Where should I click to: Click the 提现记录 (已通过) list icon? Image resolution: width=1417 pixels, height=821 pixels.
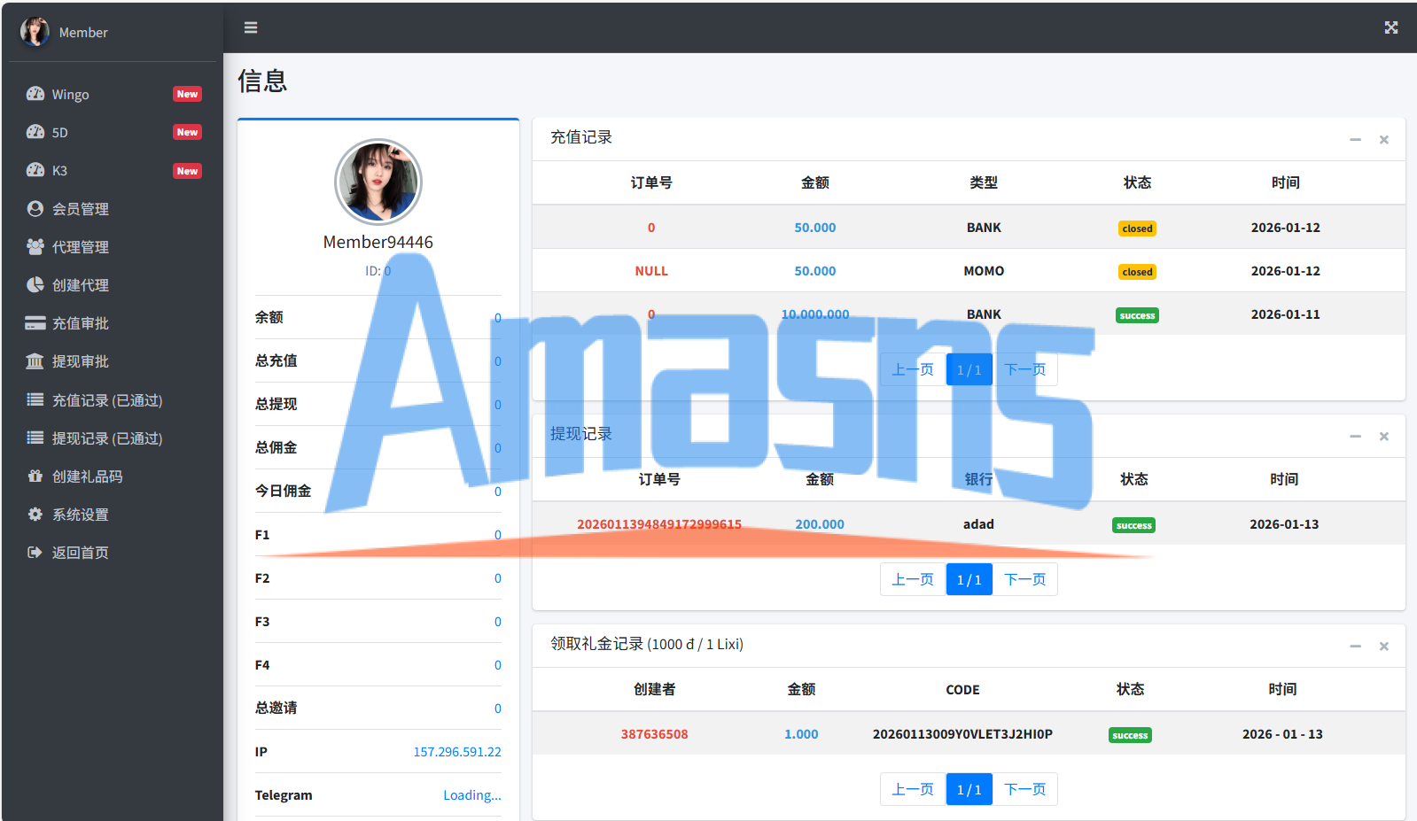click(35, 438)
